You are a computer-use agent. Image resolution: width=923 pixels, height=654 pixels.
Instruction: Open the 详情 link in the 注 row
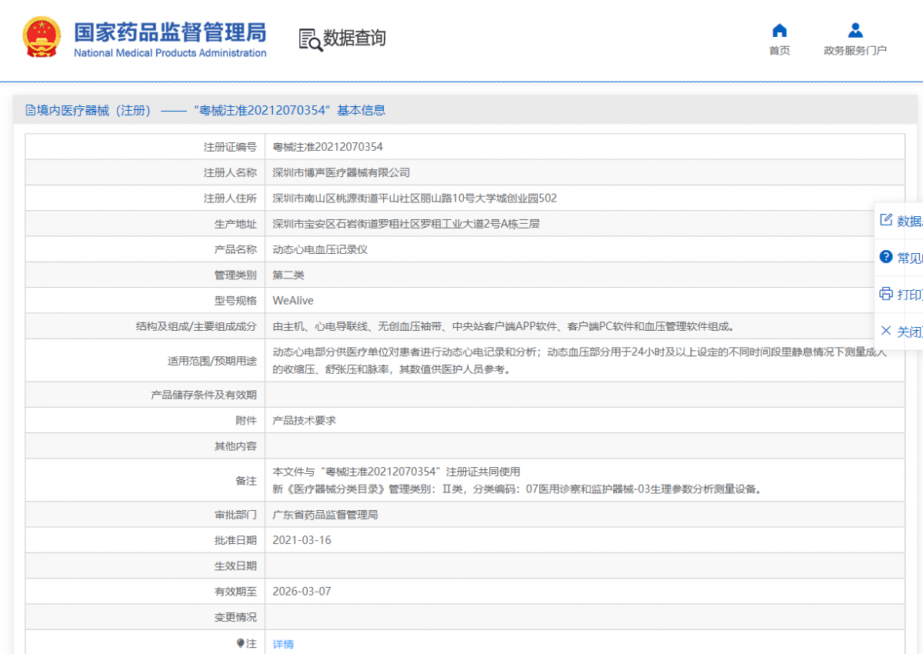[283, 644]
